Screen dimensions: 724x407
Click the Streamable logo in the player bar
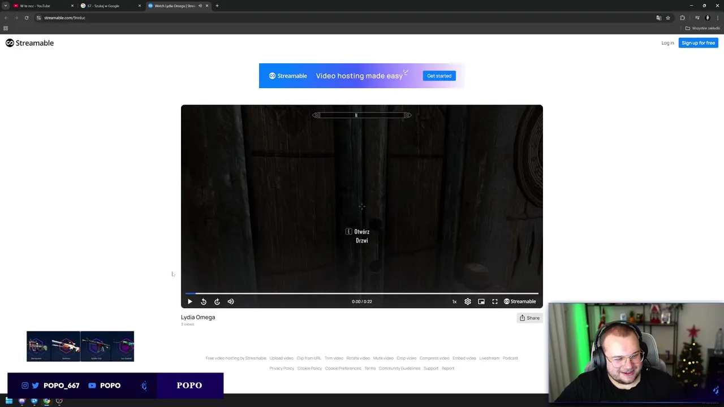click(520, 301)
